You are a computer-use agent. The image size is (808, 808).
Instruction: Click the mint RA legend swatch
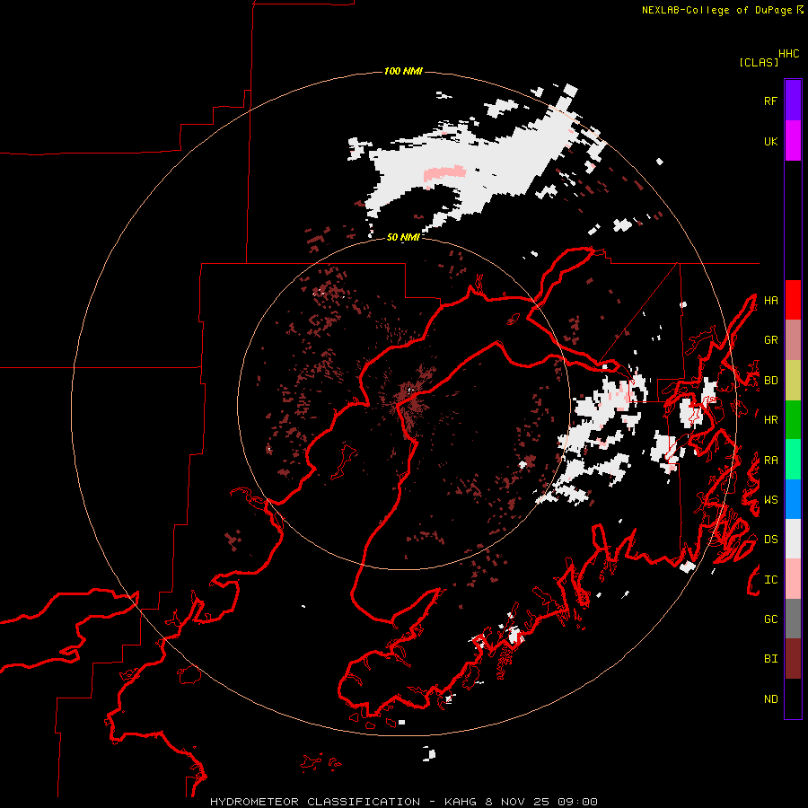(793, 459)
